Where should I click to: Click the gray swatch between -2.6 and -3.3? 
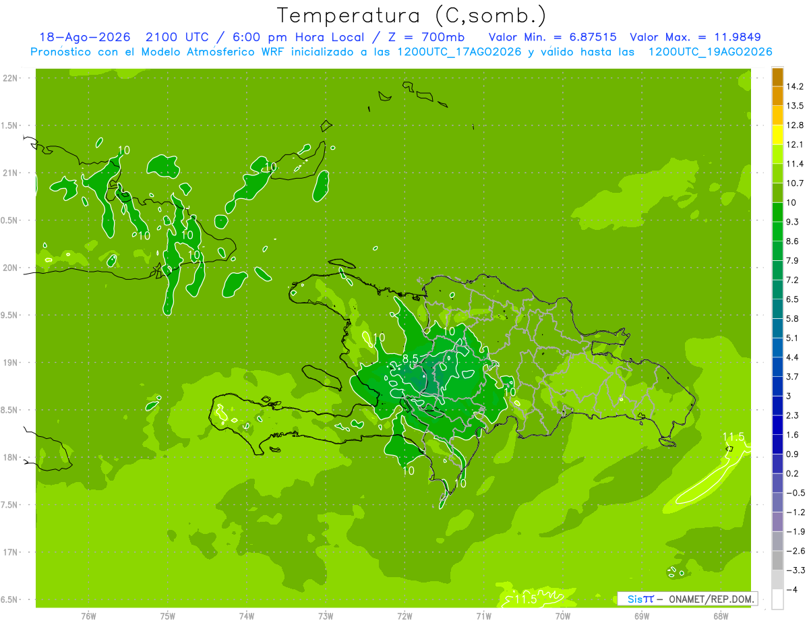tap(777, 560)
